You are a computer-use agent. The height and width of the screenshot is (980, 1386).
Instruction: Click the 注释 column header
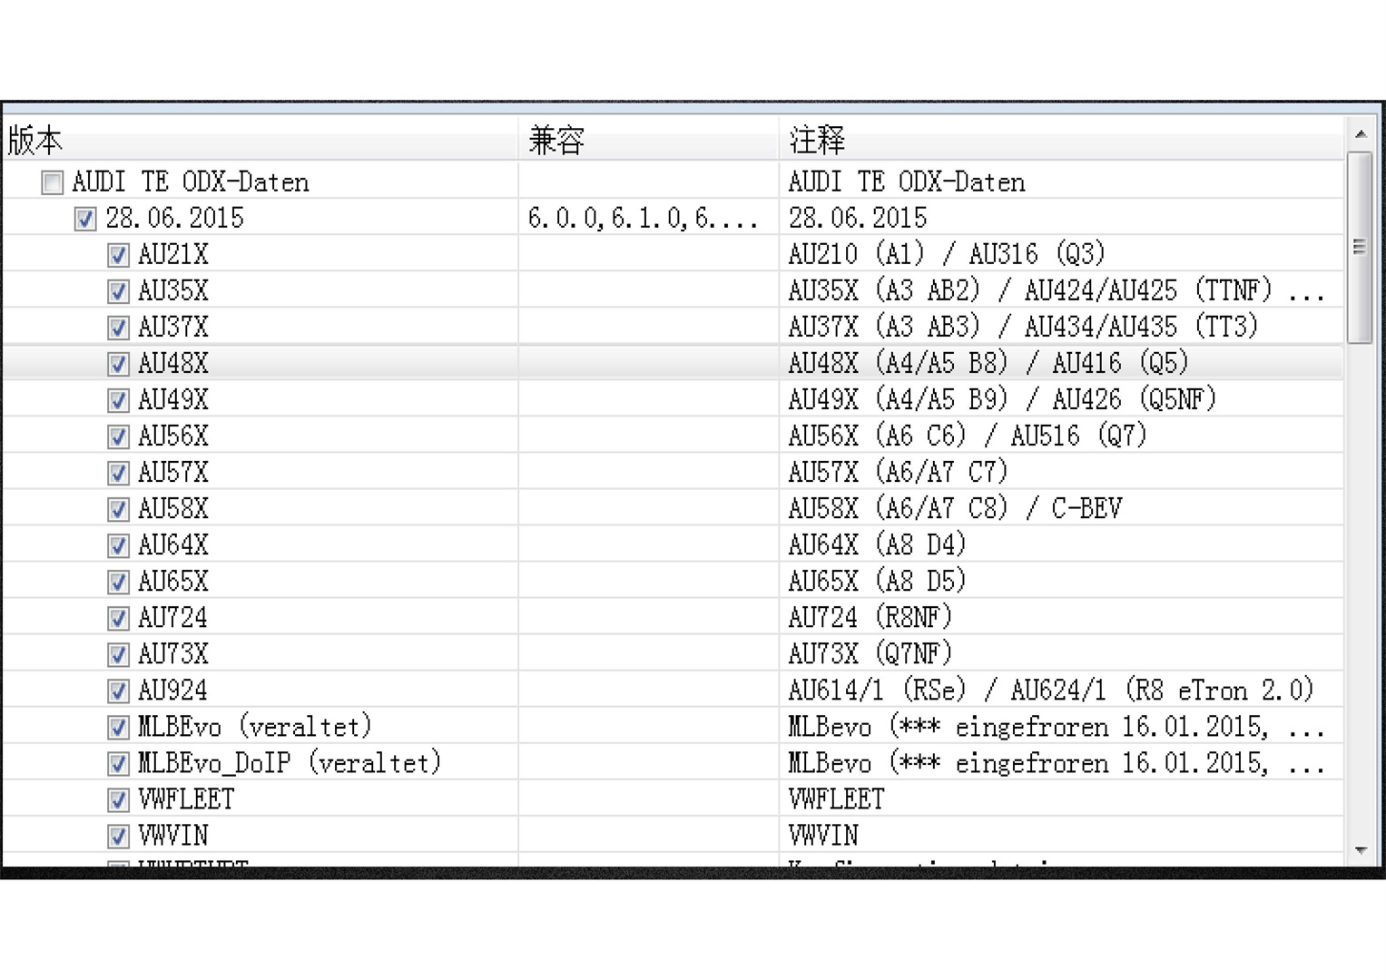(x=1061, y=140)
